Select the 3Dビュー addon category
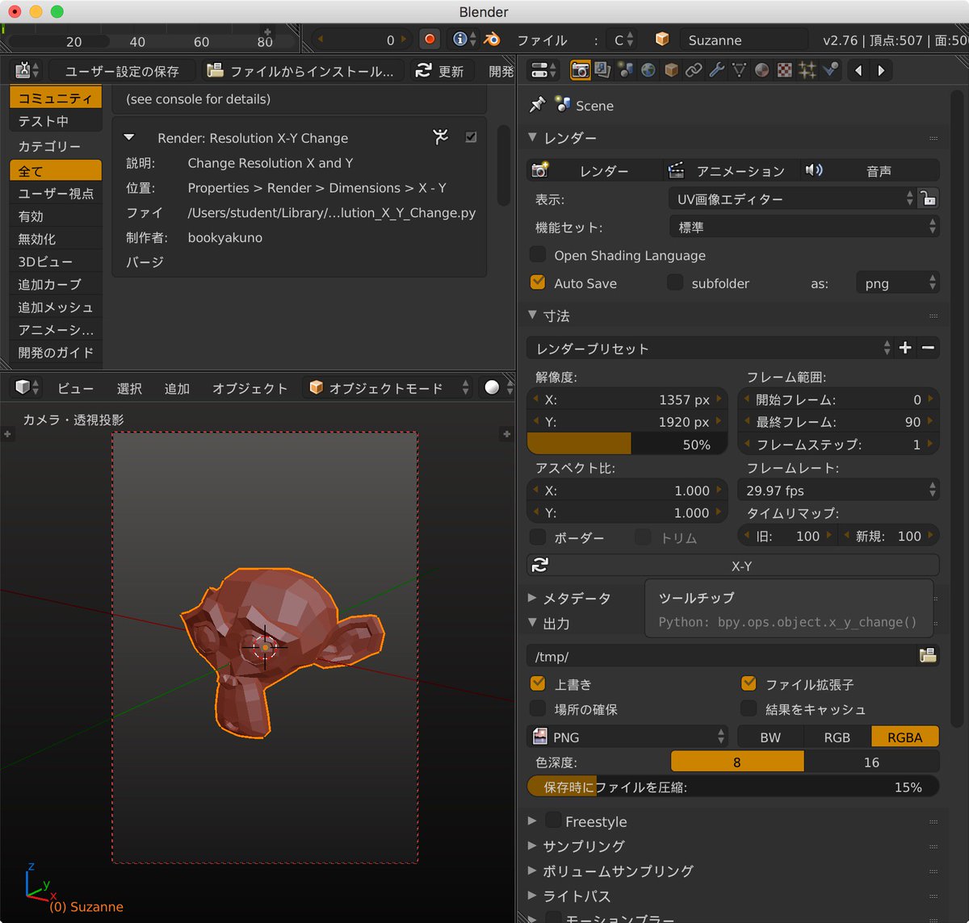The image size is (969, 923). pos(56,261)
